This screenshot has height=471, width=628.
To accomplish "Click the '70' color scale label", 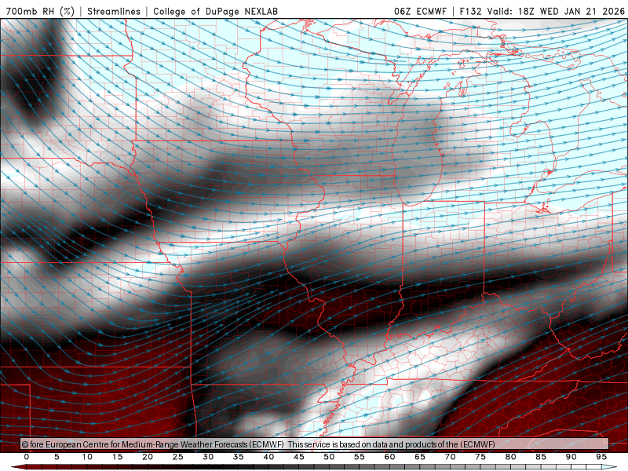I will 450,457.
